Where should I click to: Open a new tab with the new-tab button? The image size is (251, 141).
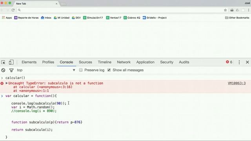coord(64,4)
